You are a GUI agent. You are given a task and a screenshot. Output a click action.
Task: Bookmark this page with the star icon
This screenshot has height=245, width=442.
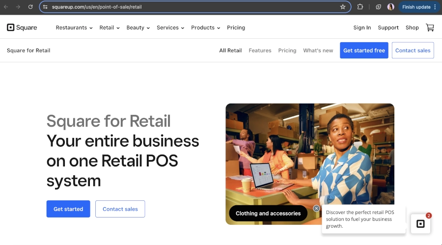point(342,7)
